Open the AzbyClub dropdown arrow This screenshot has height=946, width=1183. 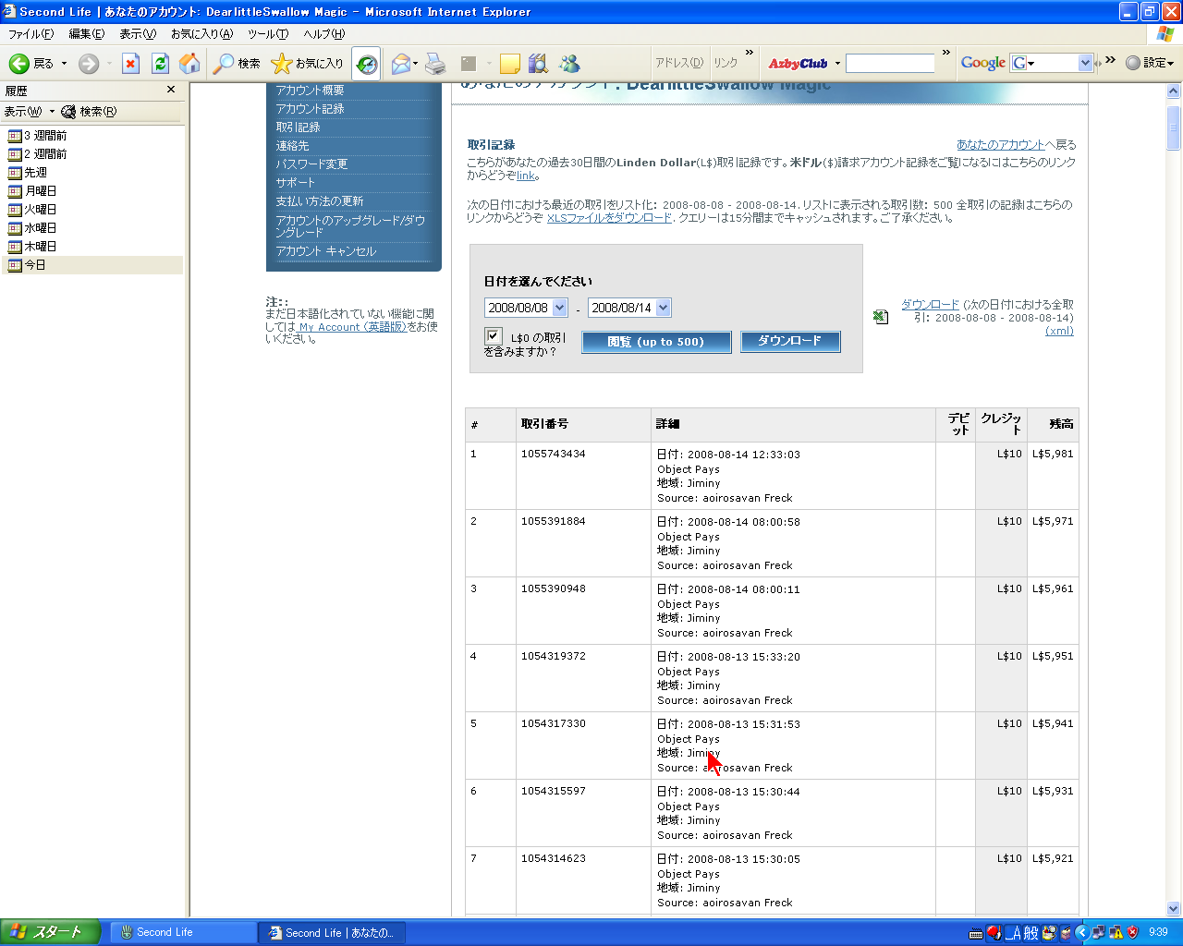click(837, 64)
